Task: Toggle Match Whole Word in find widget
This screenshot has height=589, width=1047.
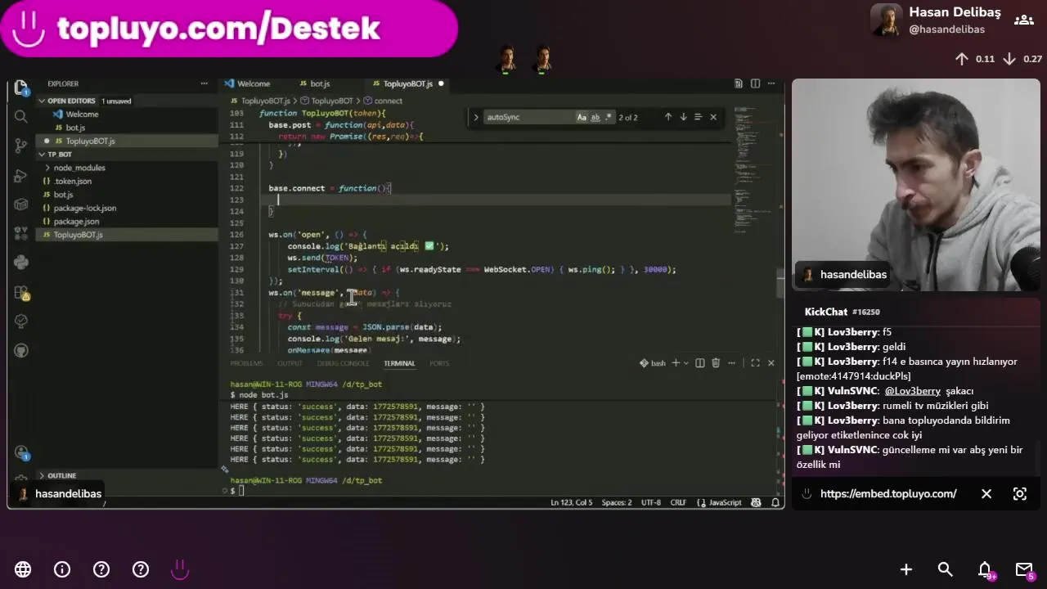Action: pos(595,117)
